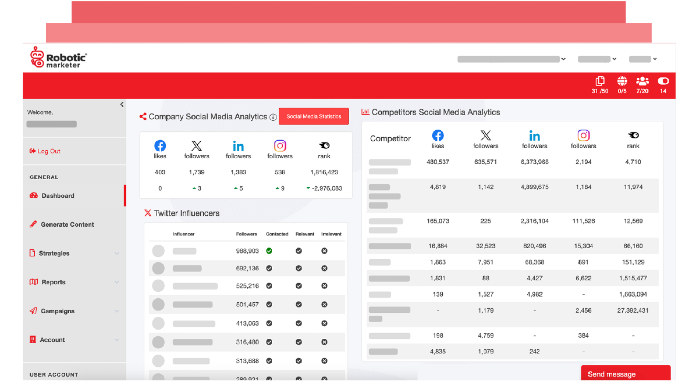This screenshot has width=698, height=383.
Task: Mark the 525,216 followers influencer as Irrelevant
Action: tap(324, 286)
